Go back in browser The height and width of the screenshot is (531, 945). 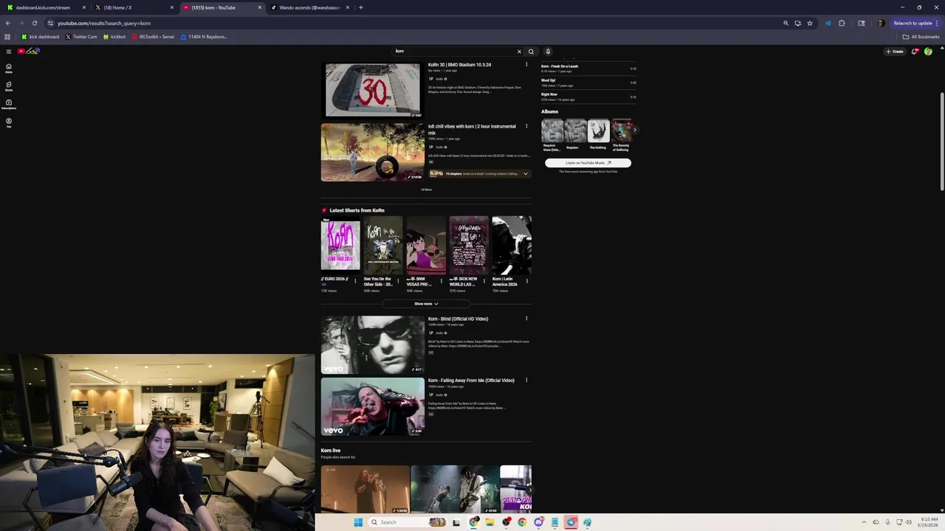[x=8, y=23]
